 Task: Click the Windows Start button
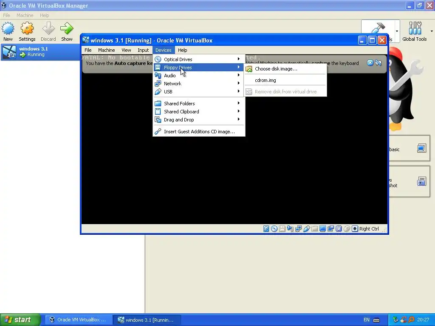pos(20,320)
